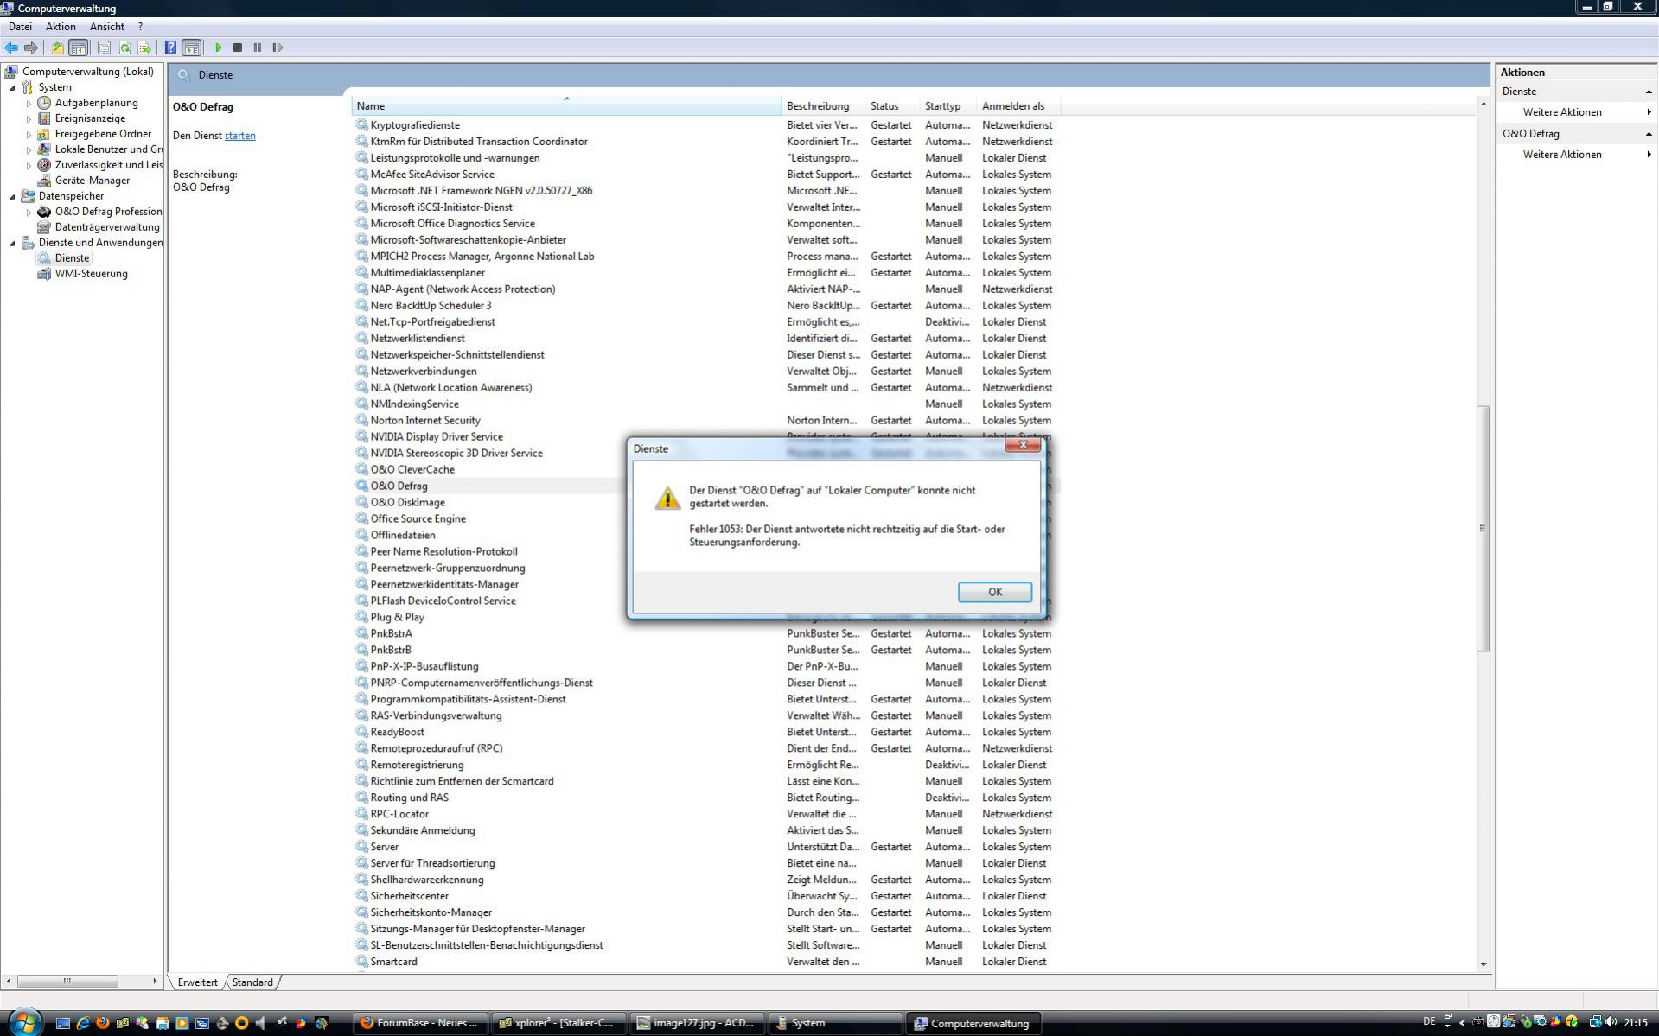This screenshot has width=1659, height=1036.
Task: Close the Dienste error dialog with X
Action: pos(1023,445)
